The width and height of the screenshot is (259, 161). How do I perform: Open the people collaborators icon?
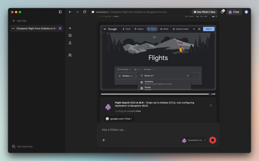point(70,55)
